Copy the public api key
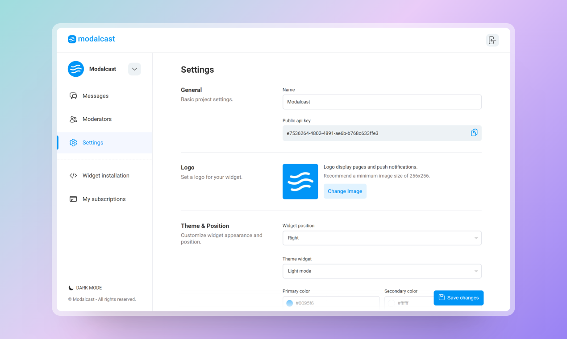This screenshot has width=567, height=339. 474,133
